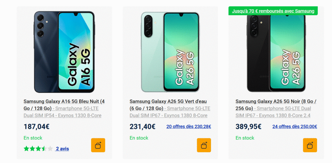
Task: Show 20 offres dès 230,28€
Action: pos(189,127)
